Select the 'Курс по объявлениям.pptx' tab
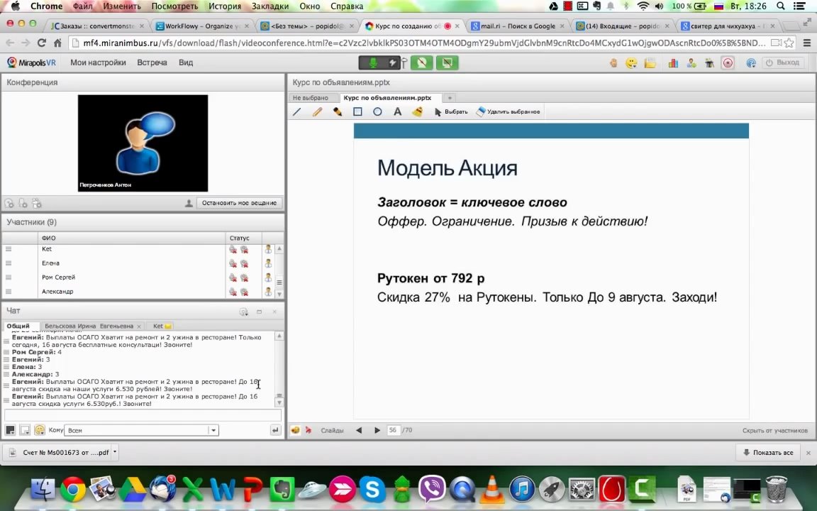The width and height of the screenshot is (817, 511). point(388,97)
